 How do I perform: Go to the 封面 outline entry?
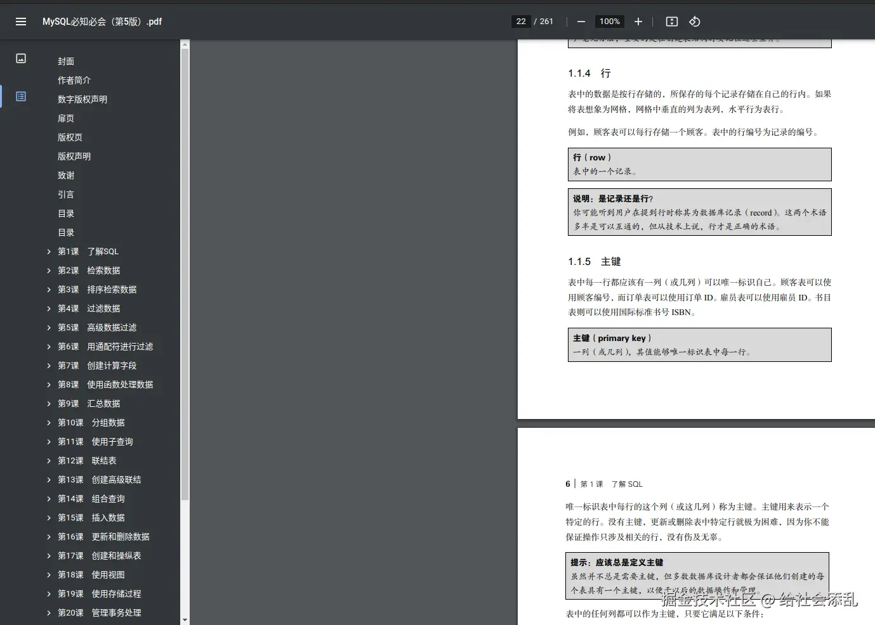pyautogui.click(x=66, y=61)
